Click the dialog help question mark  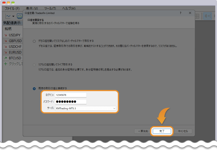pyautogui.click(x=180, y=13)
